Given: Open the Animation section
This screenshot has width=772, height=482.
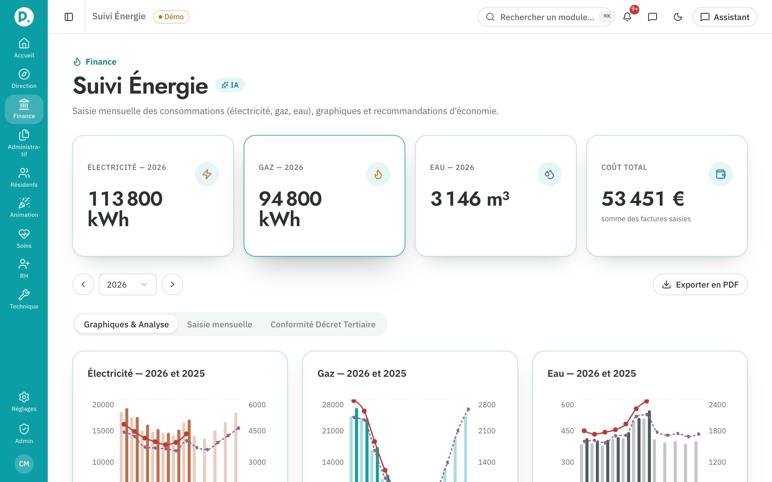Looking at the screenshot, I should click(24, 208).
